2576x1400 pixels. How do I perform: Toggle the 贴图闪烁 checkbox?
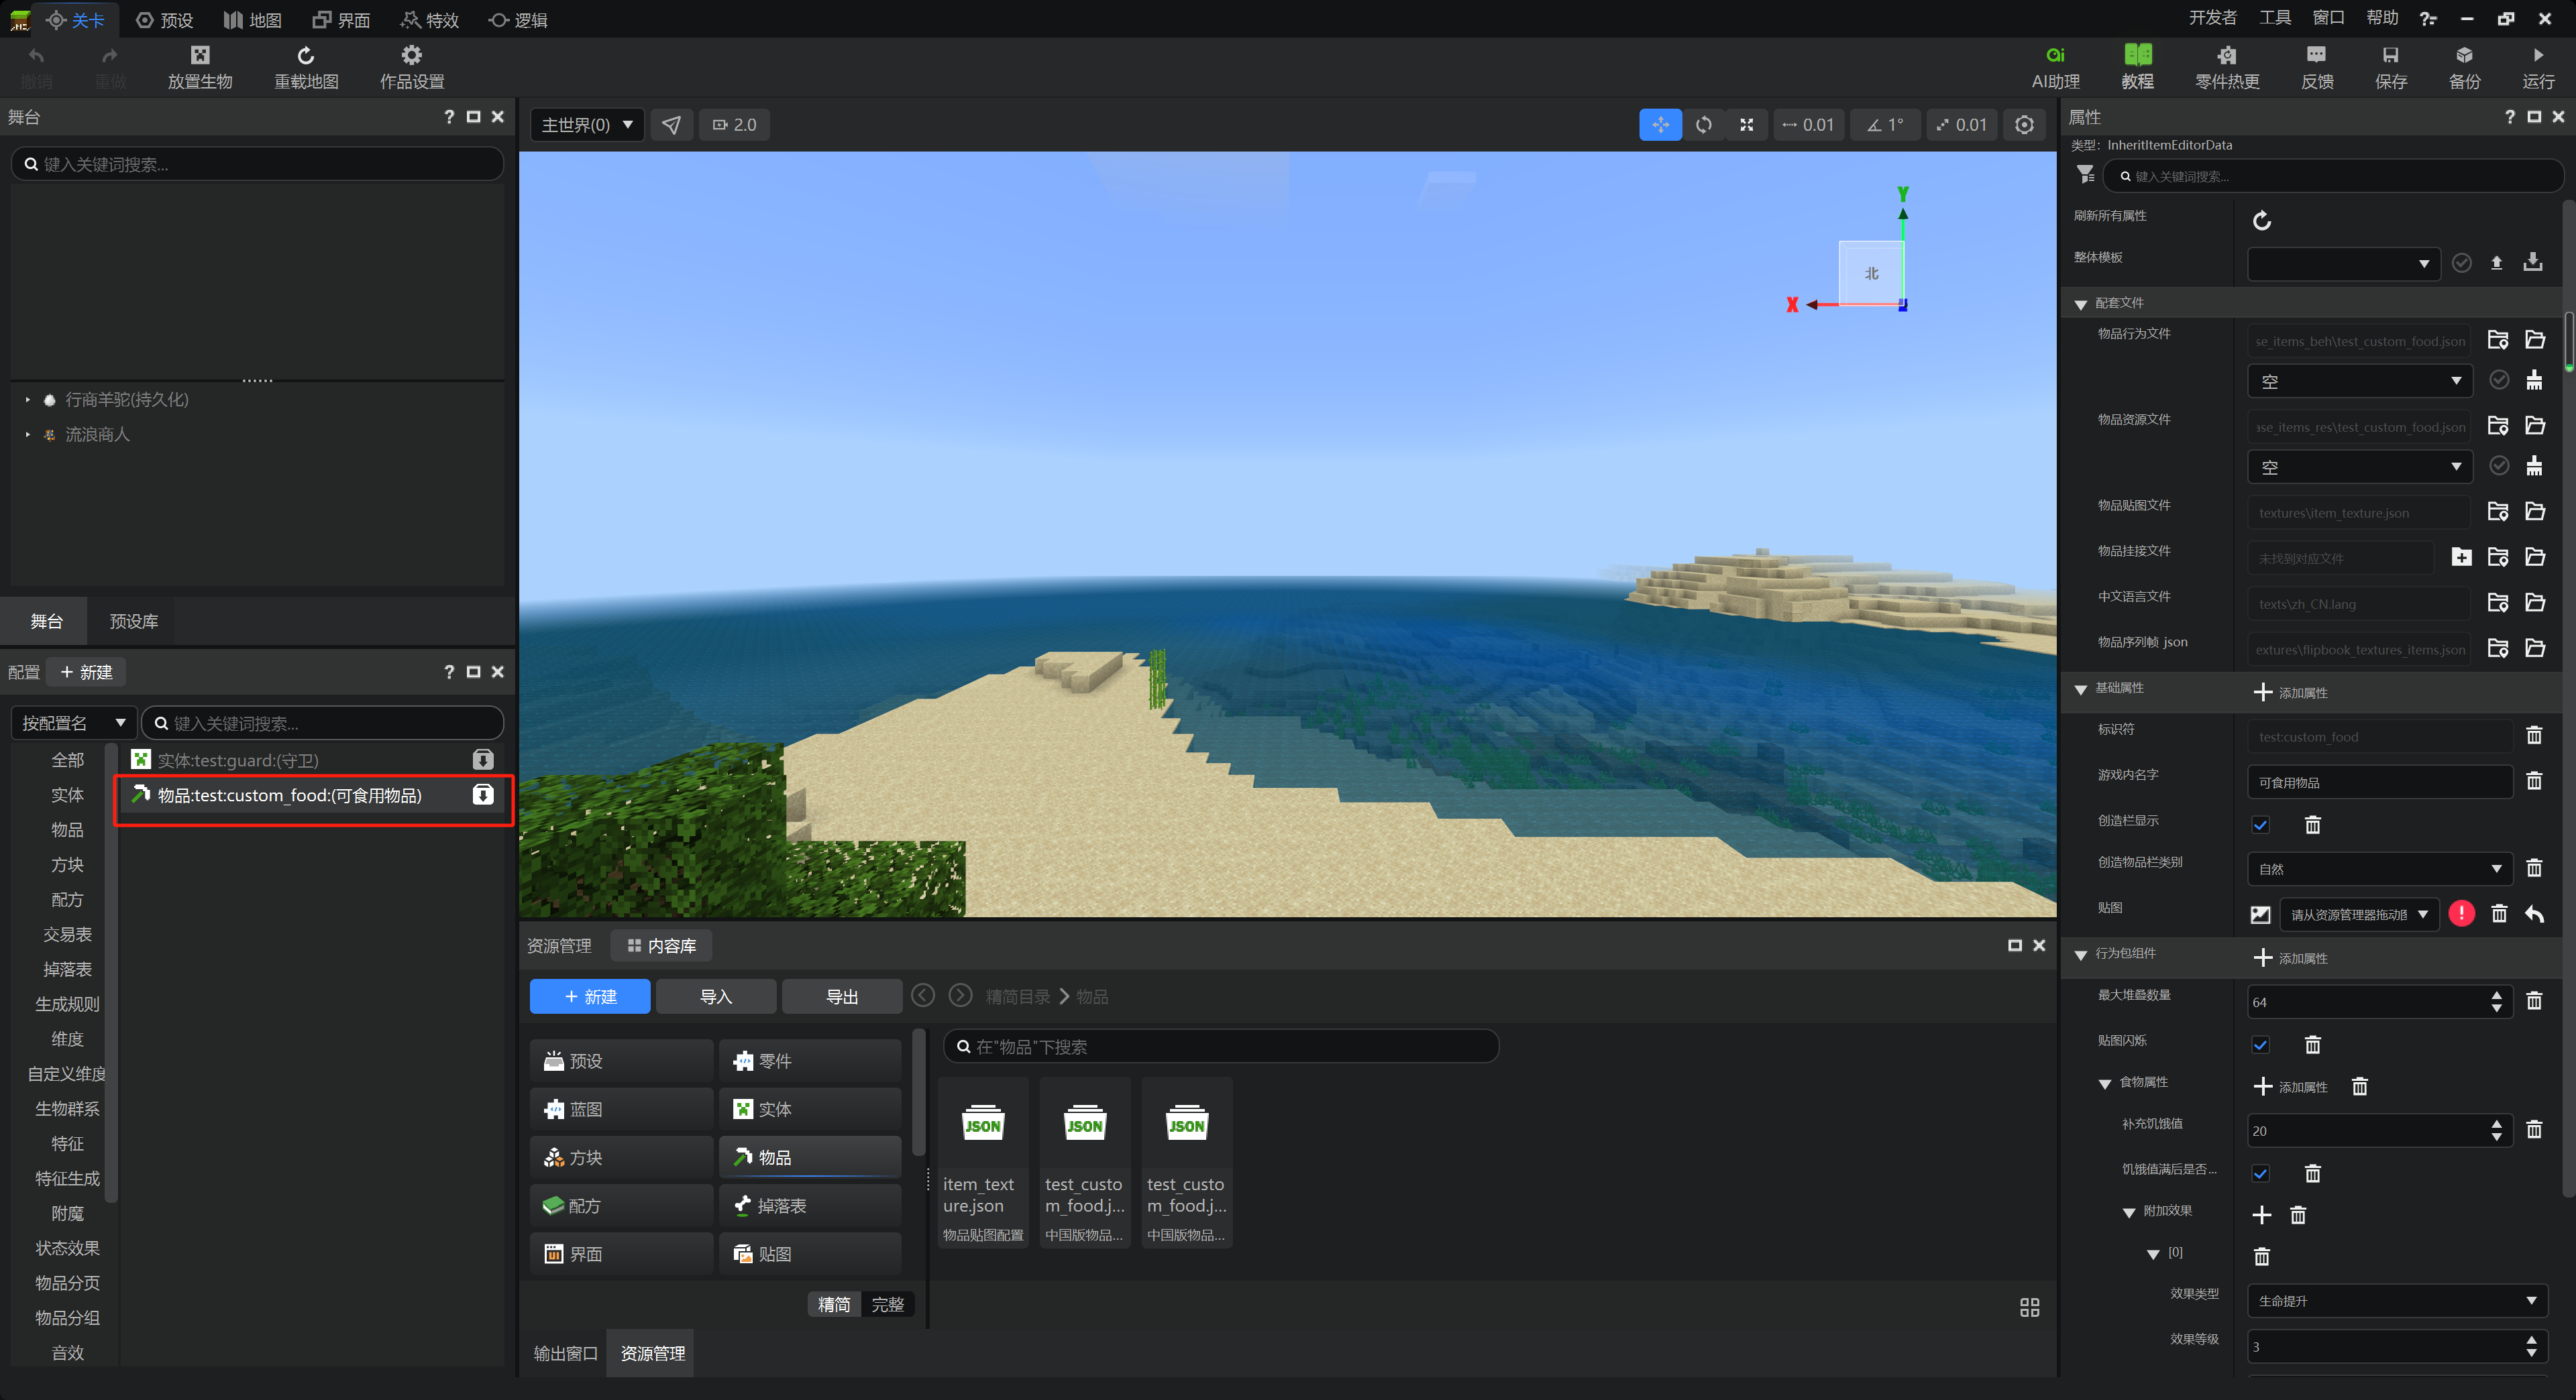click(x=2260, y=1045)
